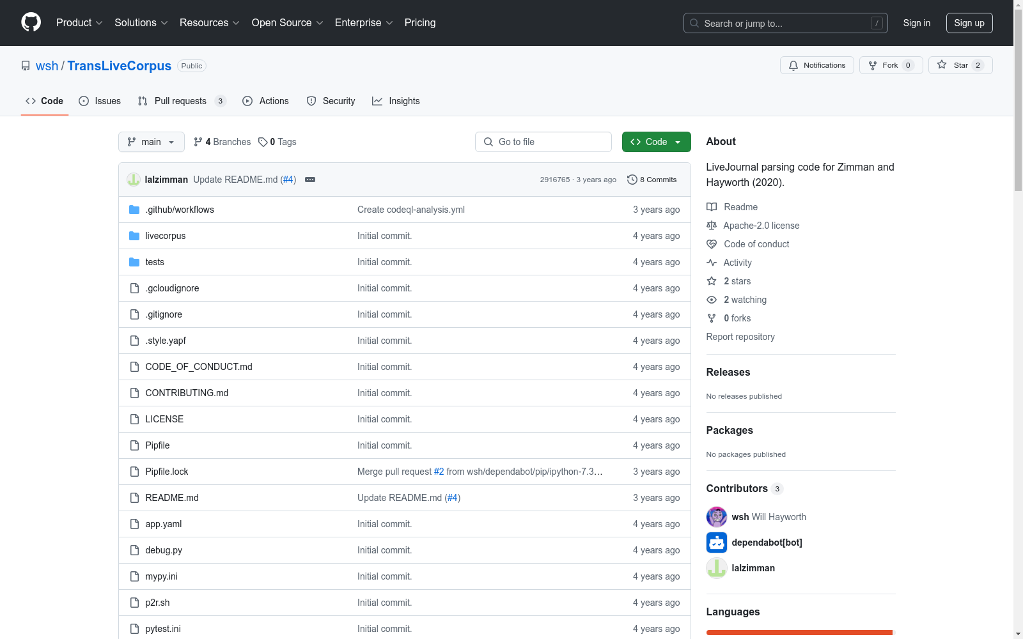This screenshot has width=1023, height=639.
Task: Click the search or jump to field
Action: 786,23
